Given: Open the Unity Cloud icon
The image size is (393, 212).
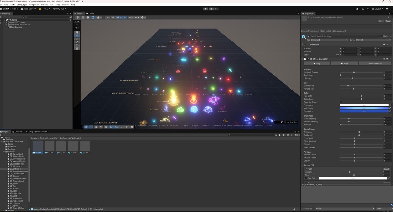Looking at the screenshot, I should [357, 9].
